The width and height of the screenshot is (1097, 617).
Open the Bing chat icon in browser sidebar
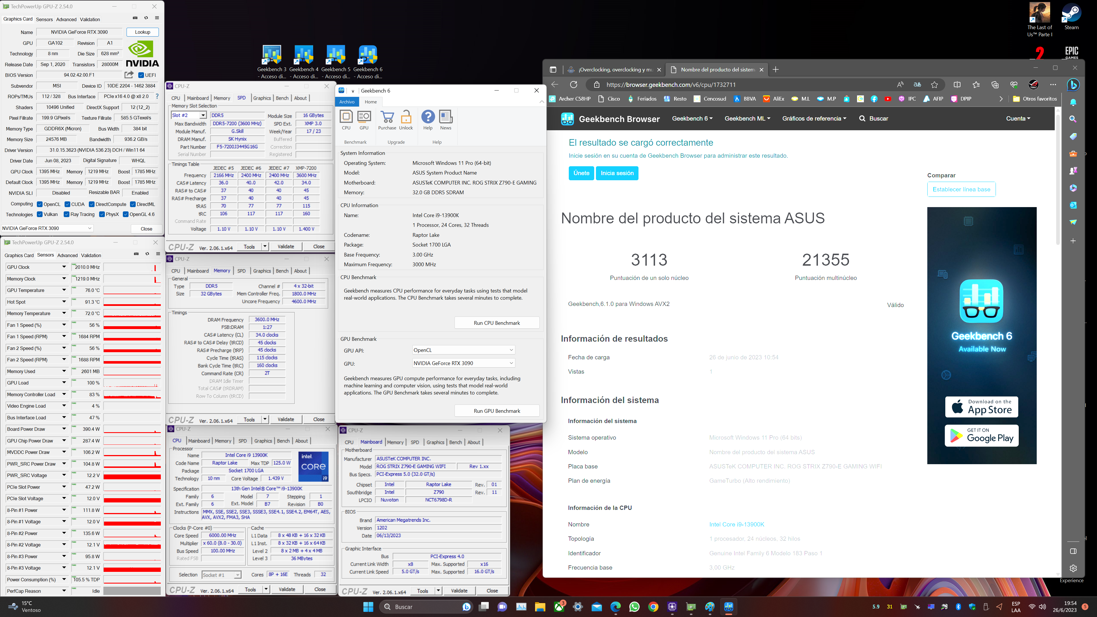(x=1073, y=85)
